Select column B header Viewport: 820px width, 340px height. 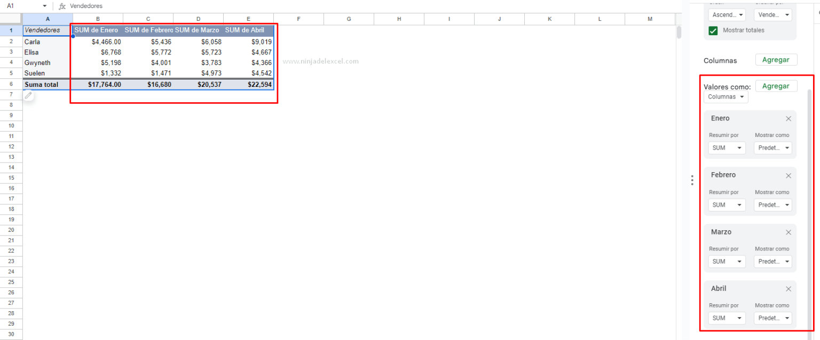pos(97,18)
